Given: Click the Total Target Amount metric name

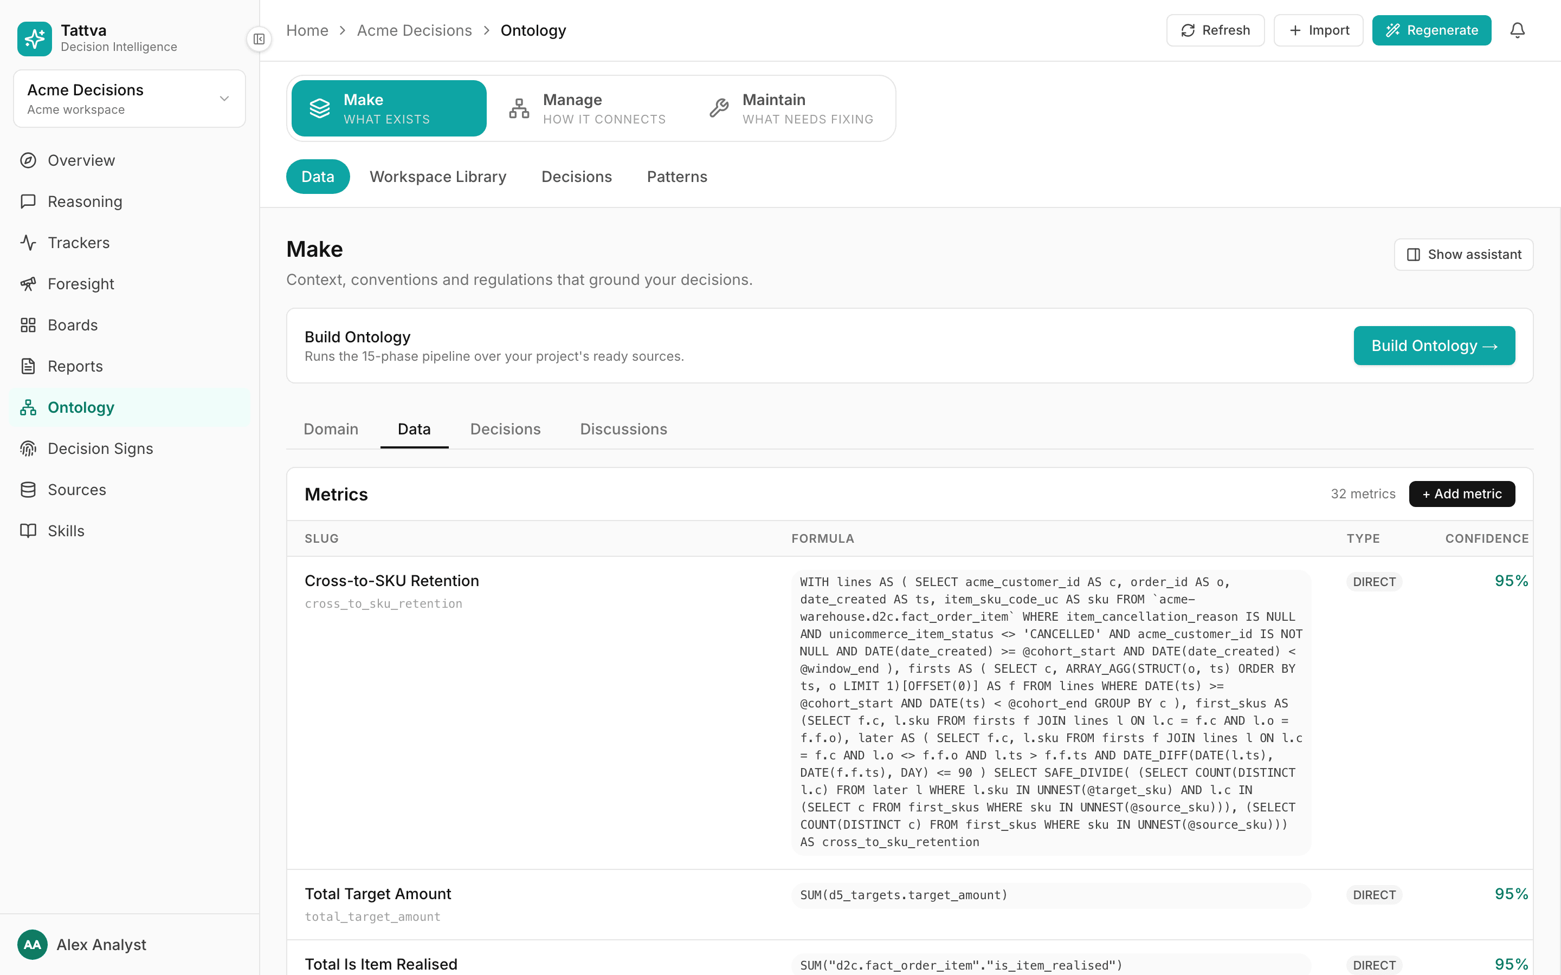Looking at the screenshot, I should [378, 894].
